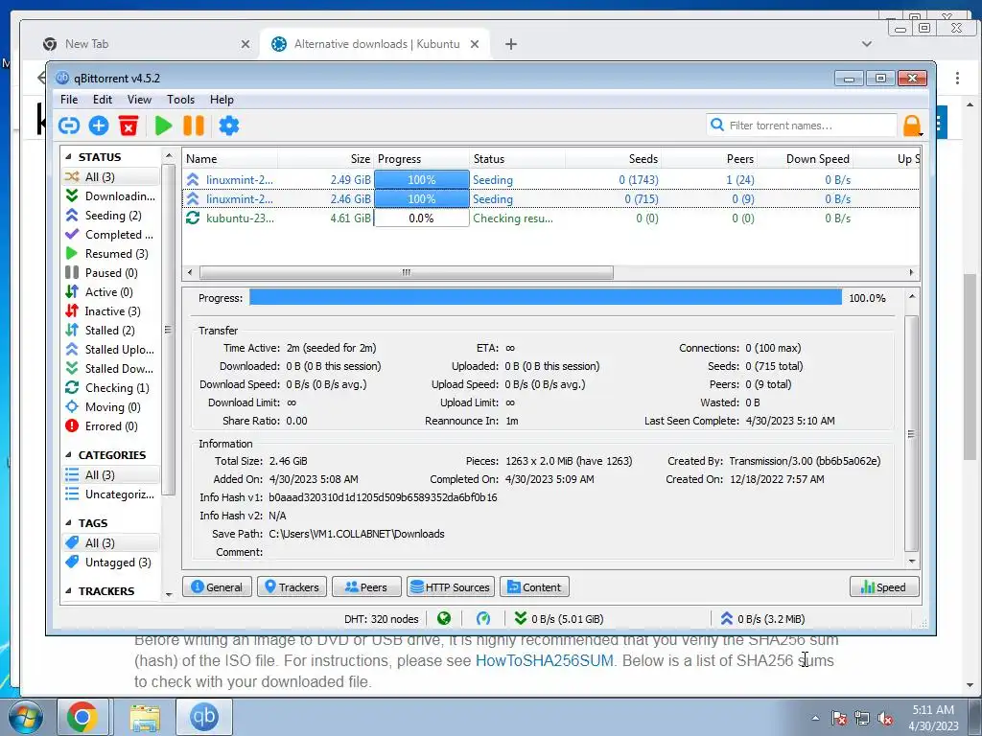The image size is (982, 736).
Task: Open the View menu
Action: [x=139, y=100]
